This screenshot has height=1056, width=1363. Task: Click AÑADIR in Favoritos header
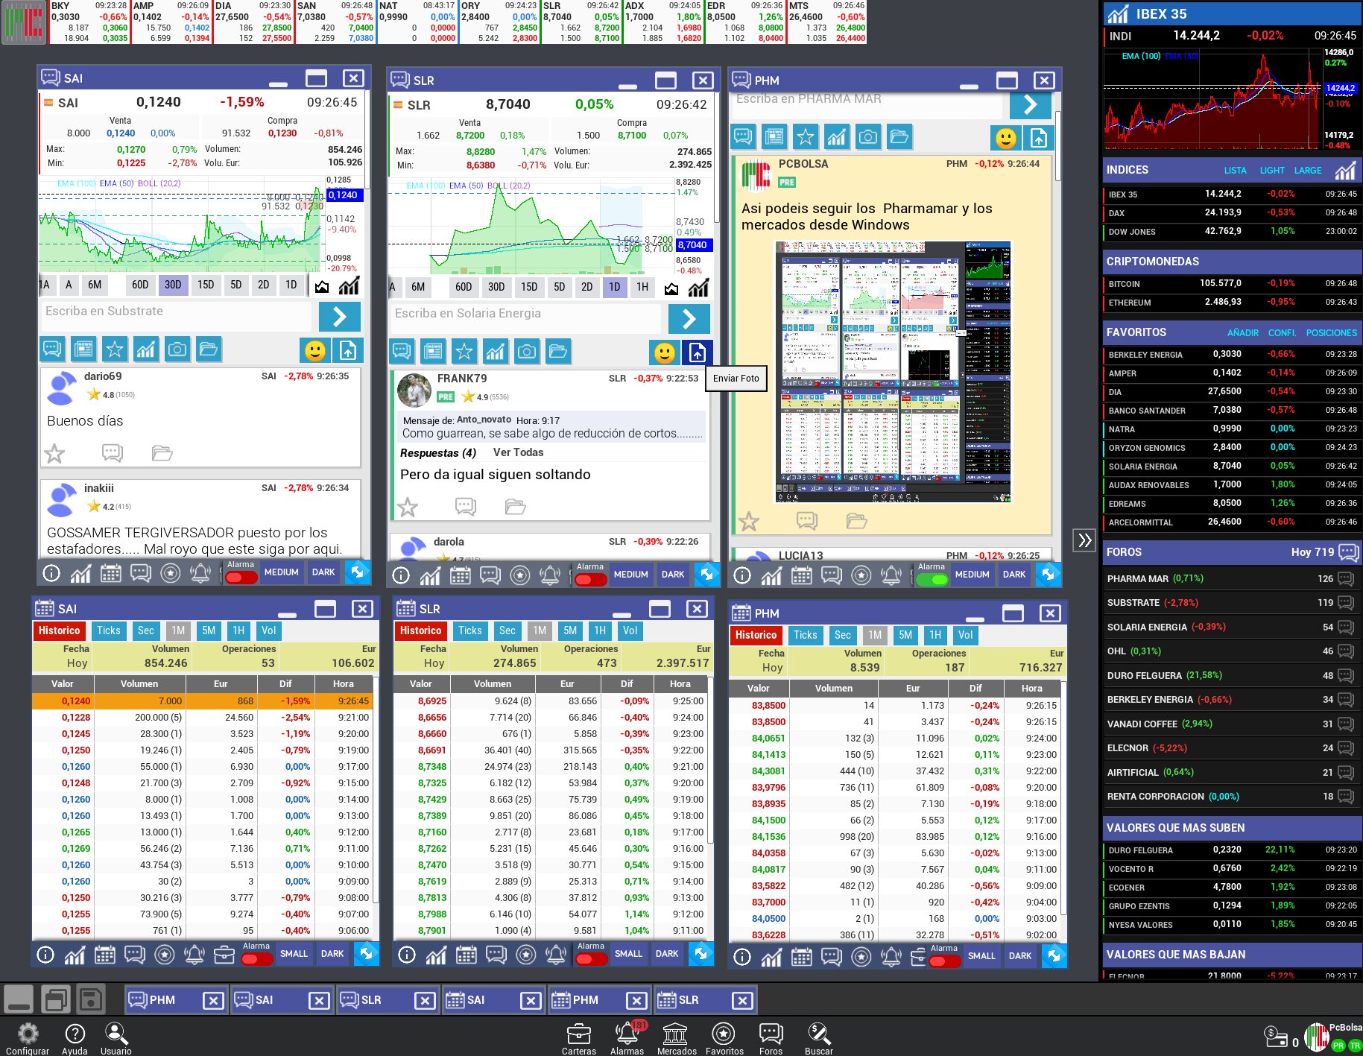click(x=1243, y=333)
